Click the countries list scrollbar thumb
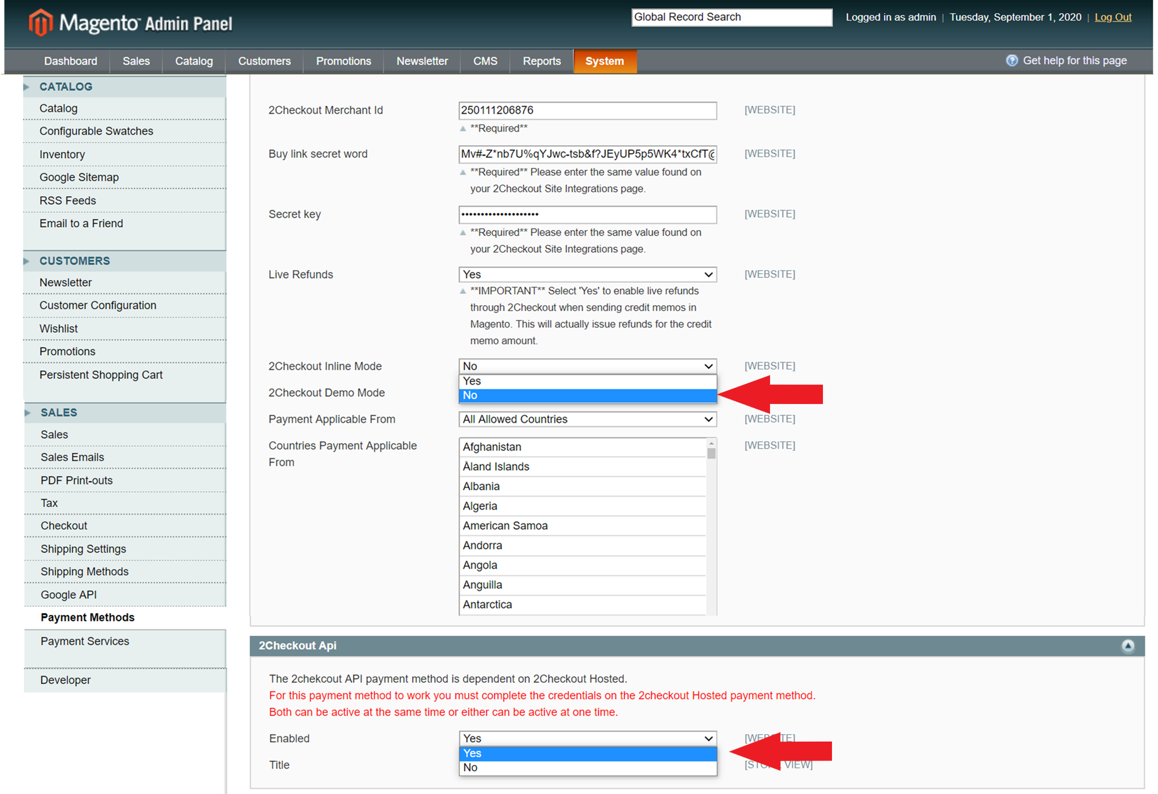 [712, 454]
